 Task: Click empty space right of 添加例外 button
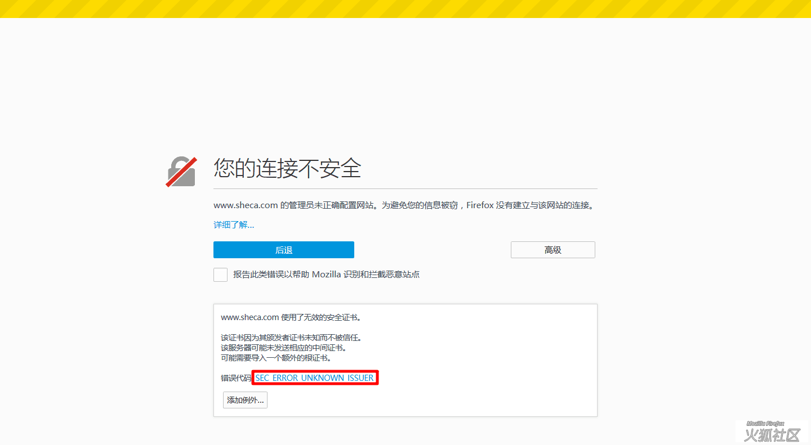428,400
